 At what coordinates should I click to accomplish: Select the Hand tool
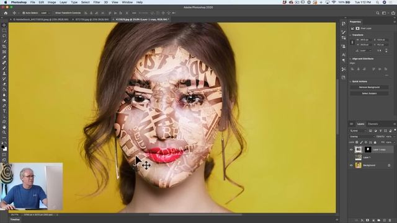coord(4,127)
